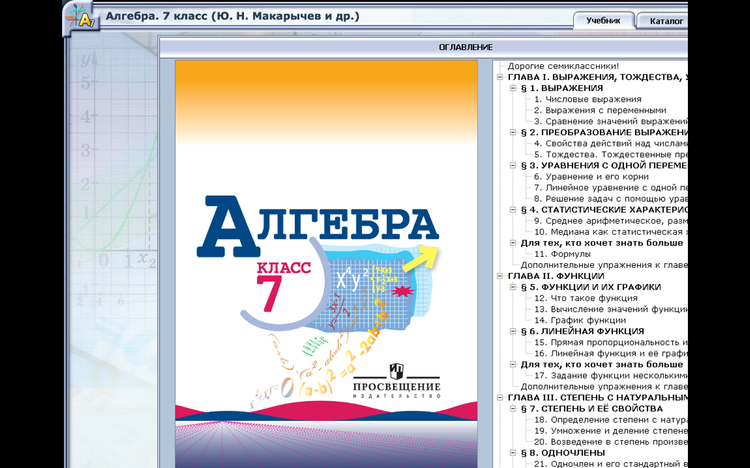Collapse § 7. СТЕПЕНЬ И ЕЁ СВОЙСТВА node

[513, 409]
